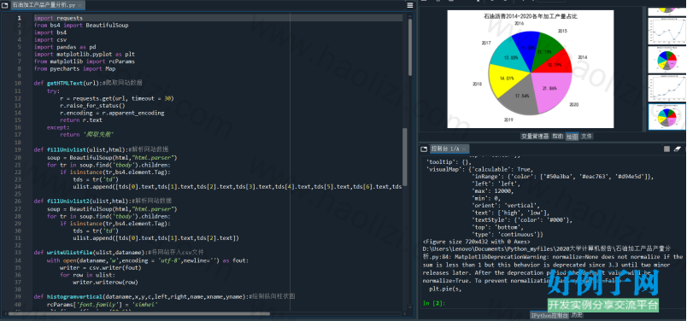The height and width of the screenshot is (321, 687).
Task: Click the 'writer.writerow(row)' line
Action: click(x=106, y=283)
